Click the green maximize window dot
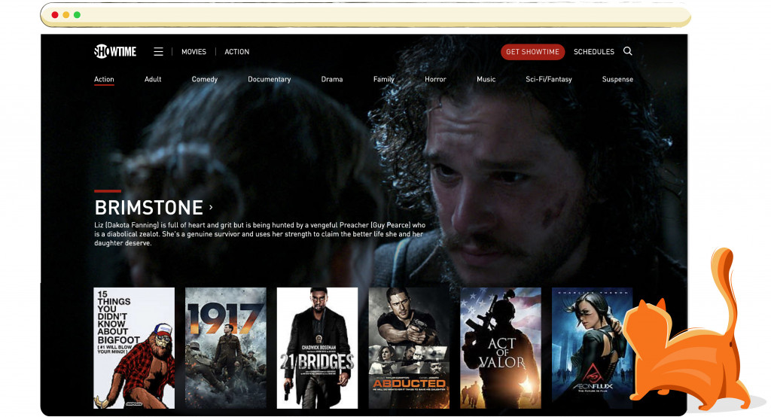The image size is (771, 417). click(x=78, y=15)
